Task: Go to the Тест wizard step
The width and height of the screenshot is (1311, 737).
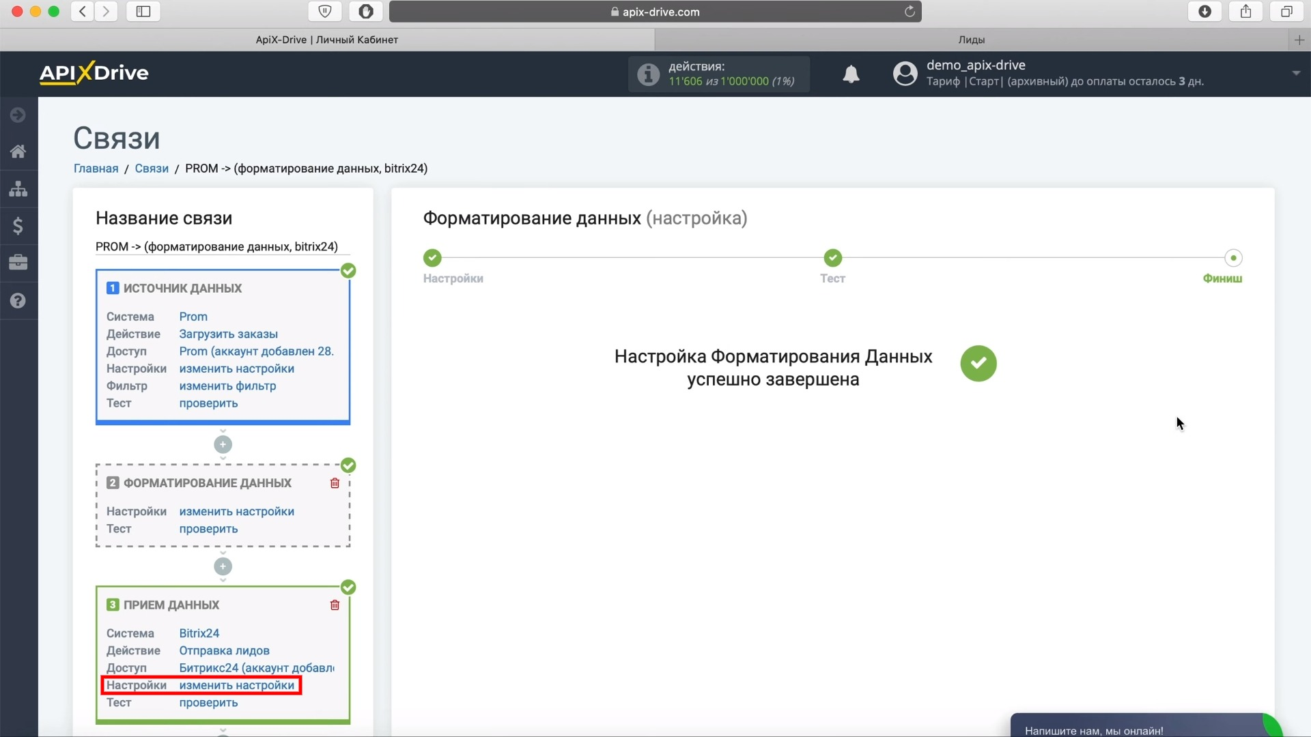Action: 832,258
